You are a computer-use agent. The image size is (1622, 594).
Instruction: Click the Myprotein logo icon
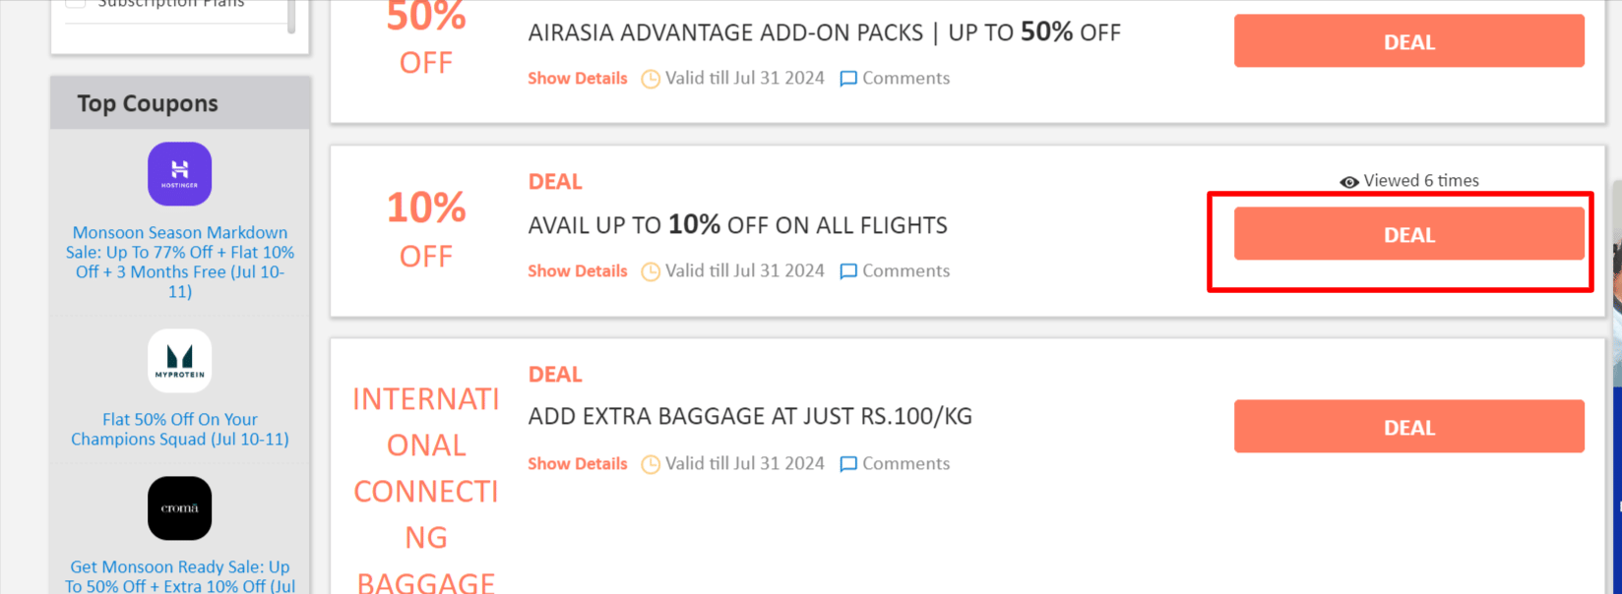[x=179, y=361]
